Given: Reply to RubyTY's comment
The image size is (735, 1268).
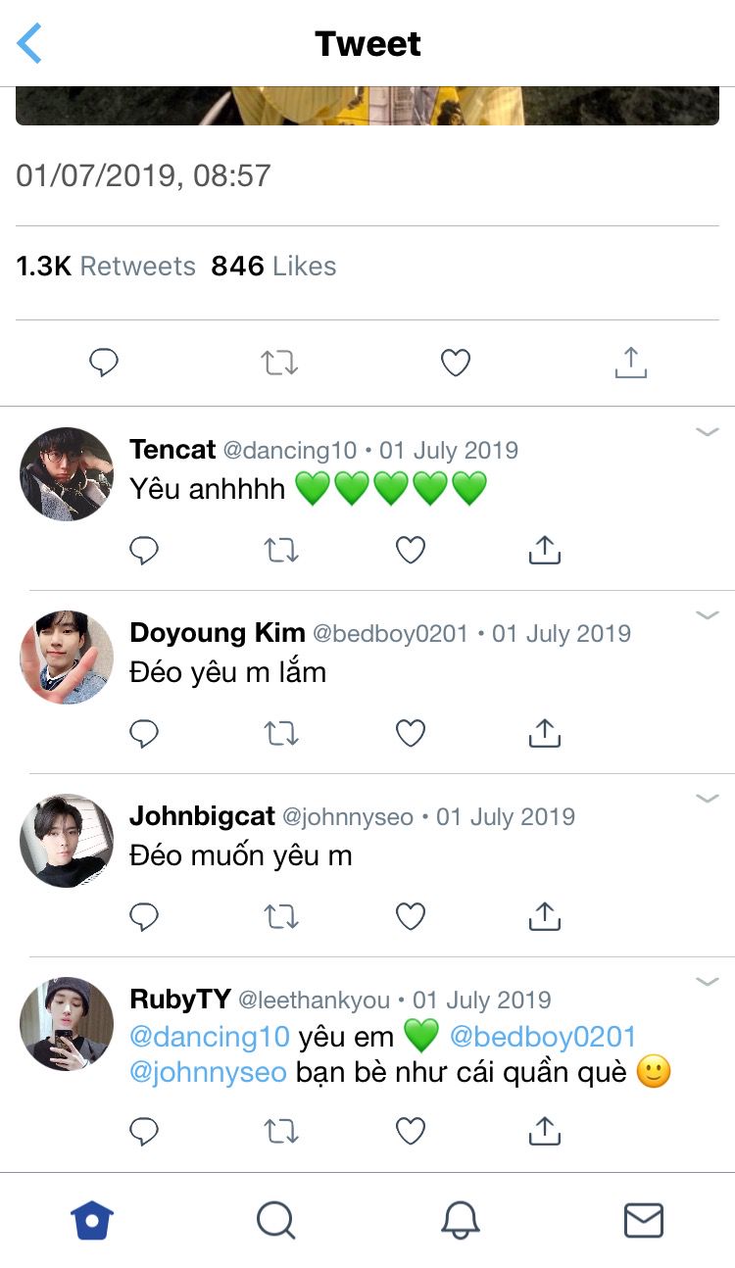Looking at the screenshot, I should pos(144,1132).
